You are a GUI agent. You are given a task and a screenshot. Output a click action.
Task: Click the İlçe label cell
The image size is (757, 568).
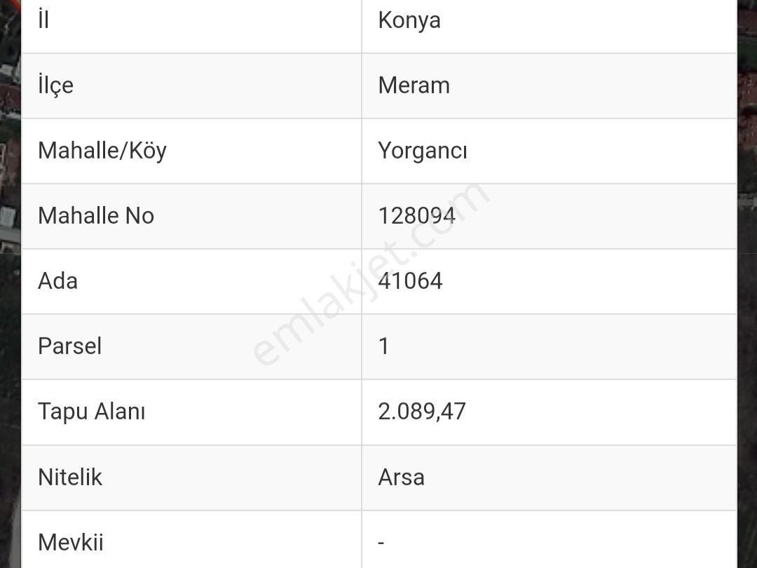point(56,86)
